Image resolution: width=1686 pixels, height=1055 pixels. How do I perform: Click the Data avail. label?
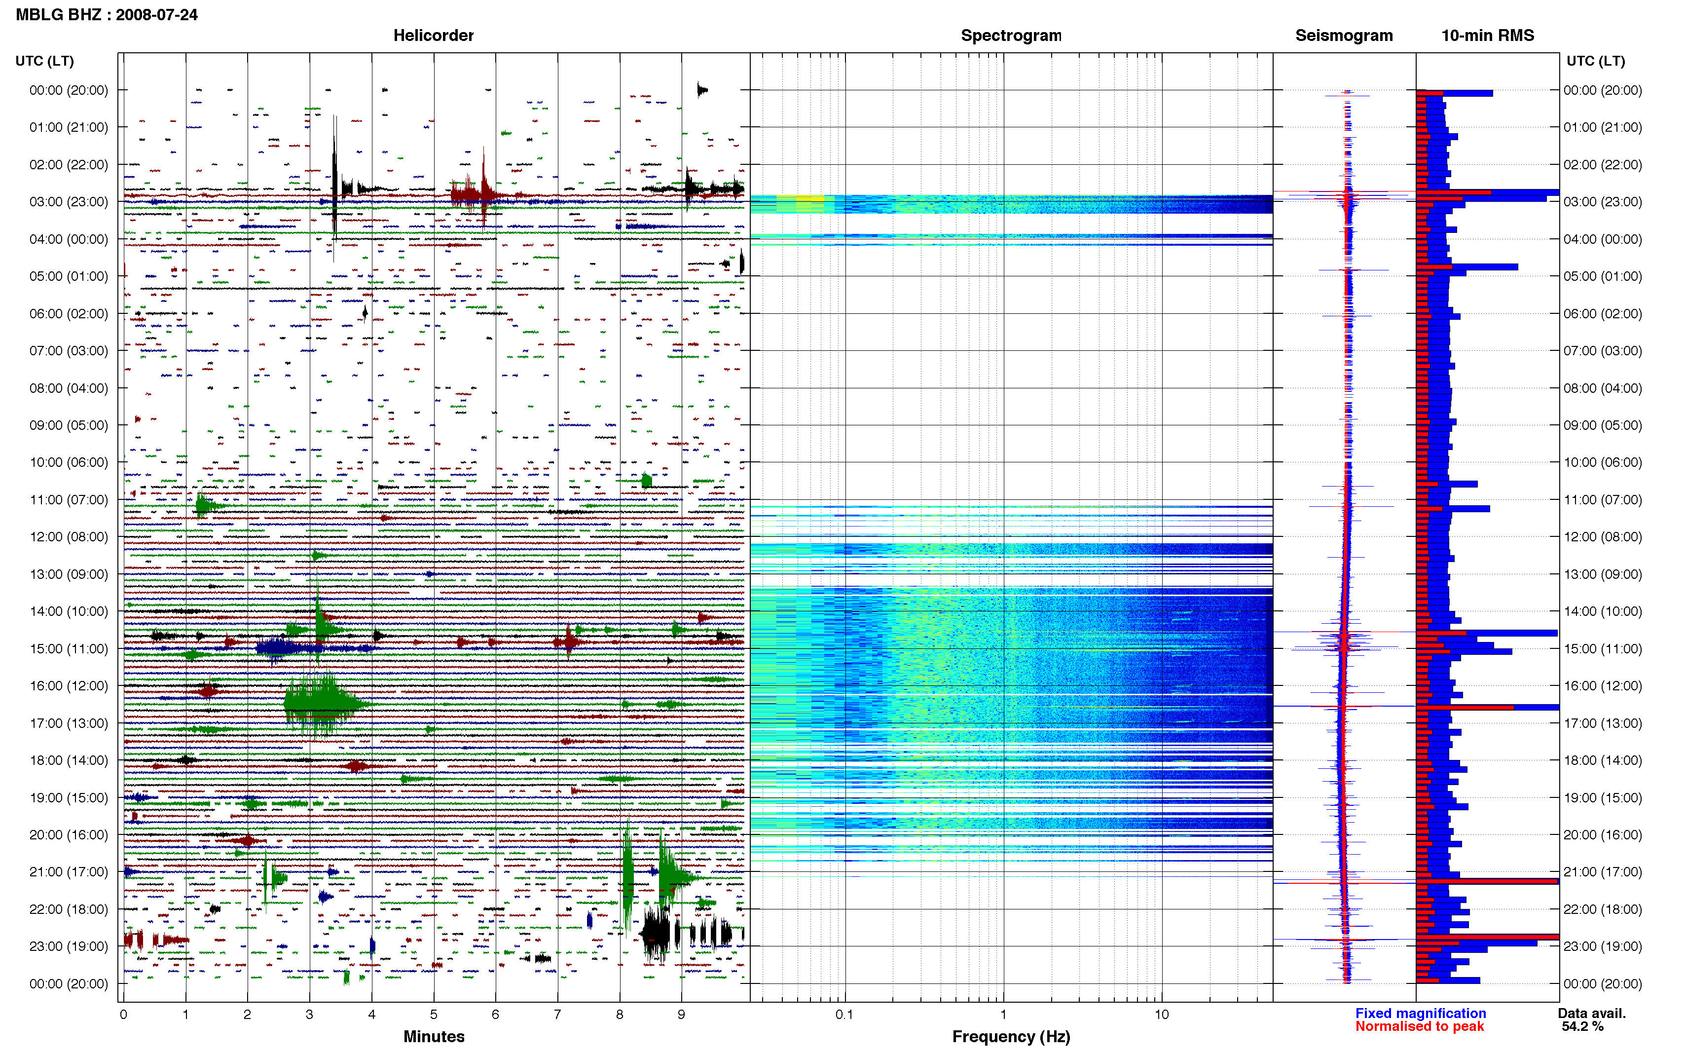pos(1592,1013)
